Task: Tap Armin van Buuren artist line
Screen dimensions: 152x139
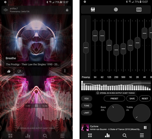Action: click(116, 129)
